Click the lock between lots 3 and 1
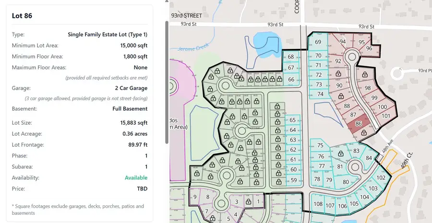The image size is (432, 223). [248, 202]
